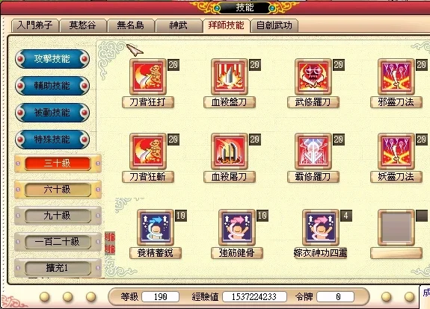Click the empty gray skill slot
The height and width of the screenshot is (309, 430).
pos(396,228)
